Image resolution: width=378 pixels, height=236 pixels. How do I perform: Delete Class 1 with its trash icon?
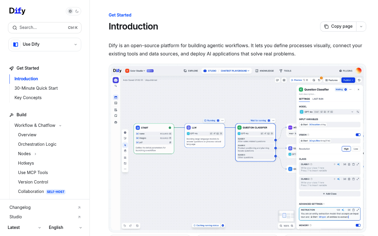click(x=349, y=164)
